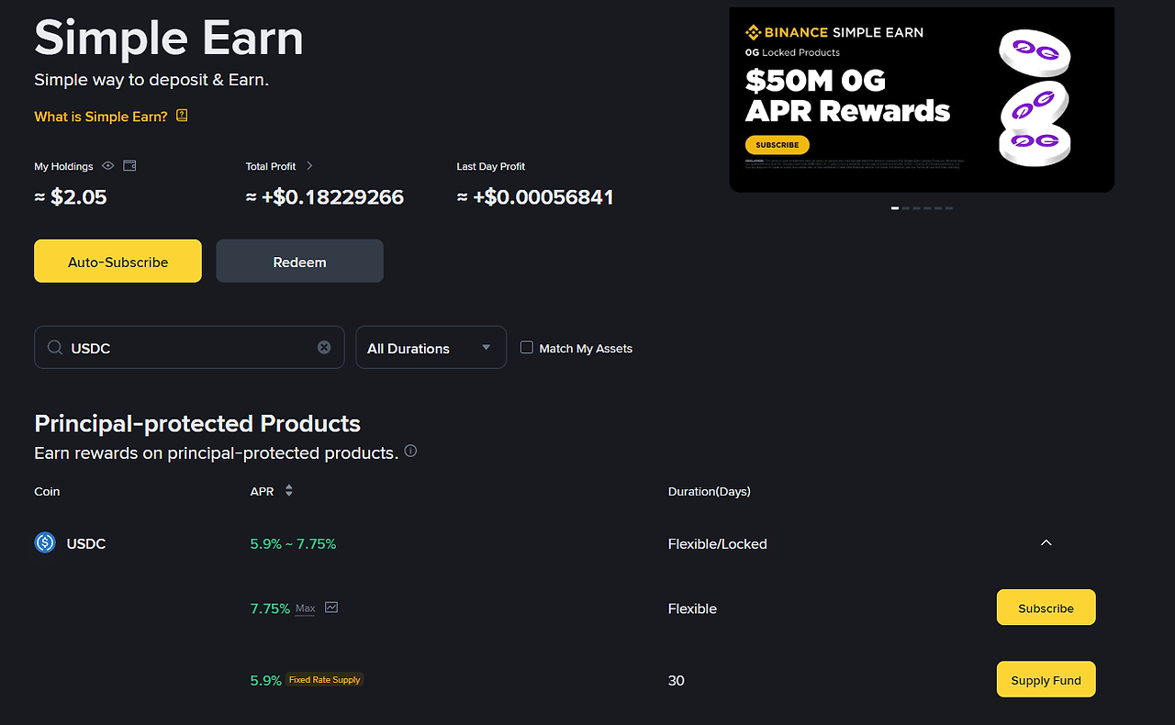Open the What is Simple Earn link
1175x725 pixels.
[101, 117]
